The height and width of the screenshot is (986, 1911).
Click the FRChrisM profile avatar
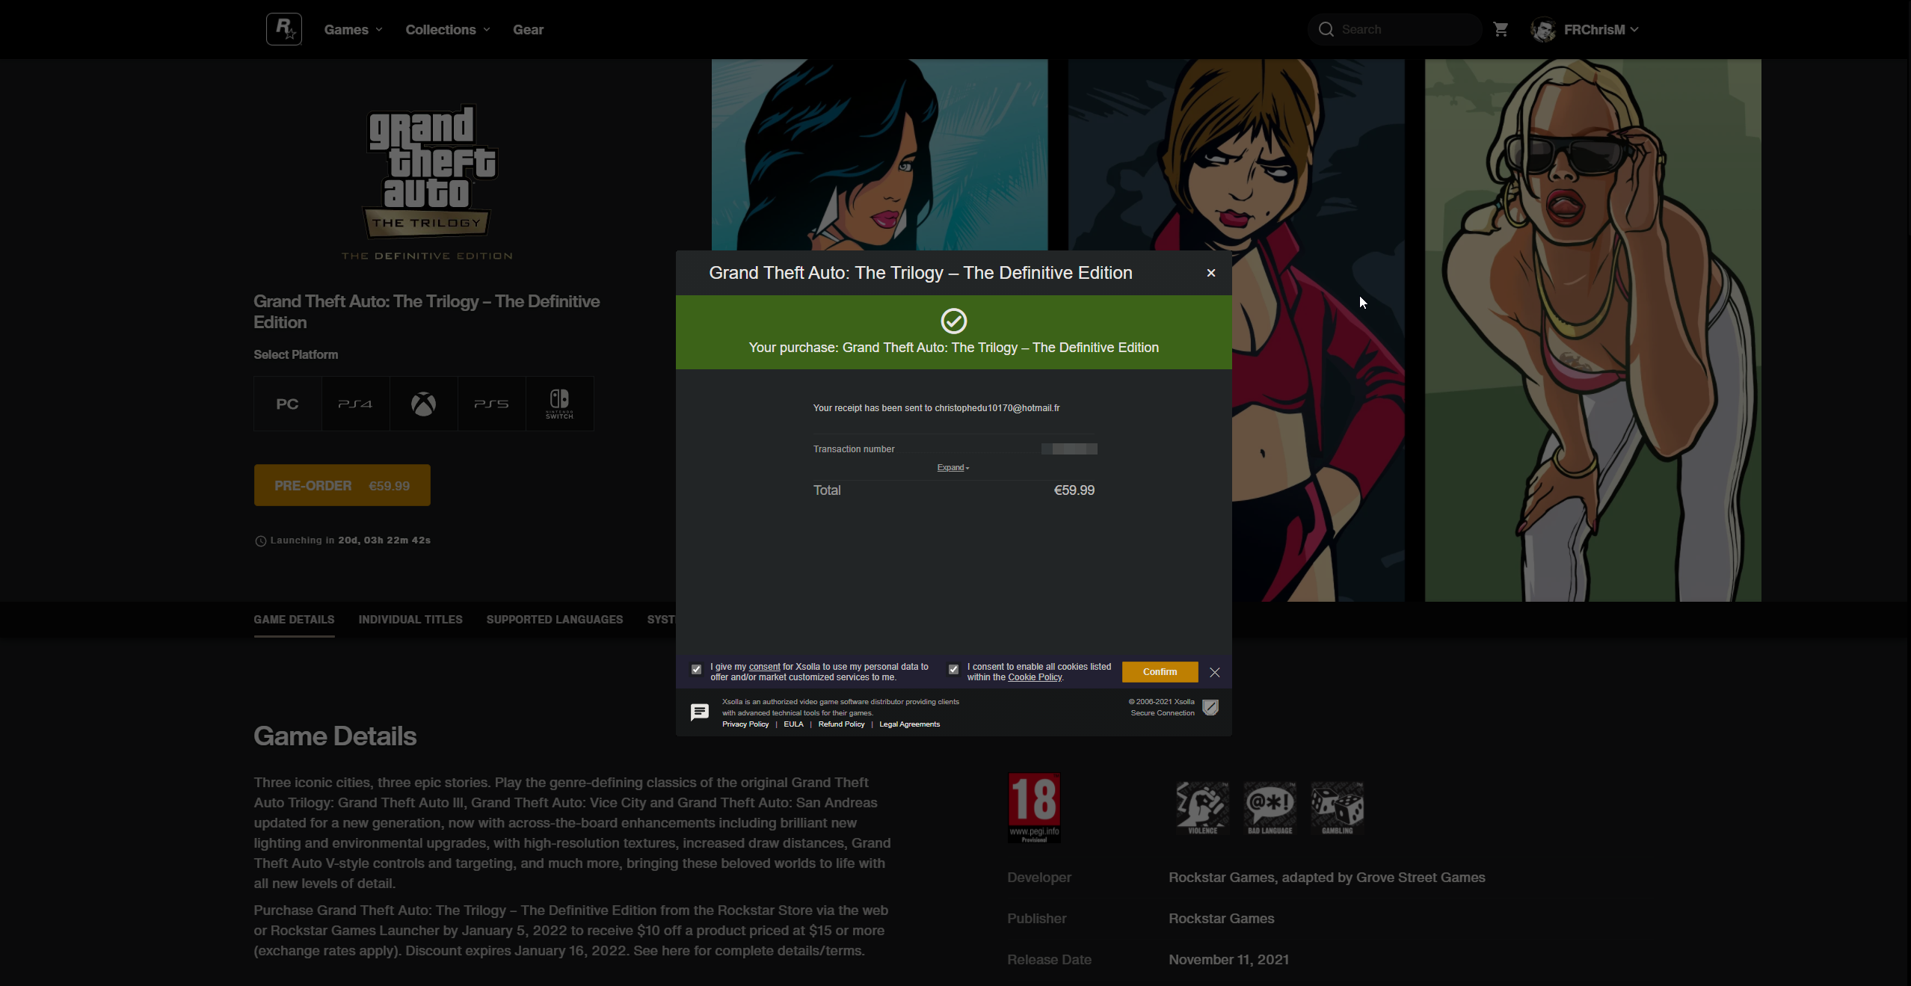(1542, 29)
